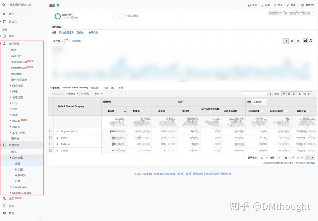
Task: Click the 刷新报告 refresh report link
Action: tap(311, 163)
